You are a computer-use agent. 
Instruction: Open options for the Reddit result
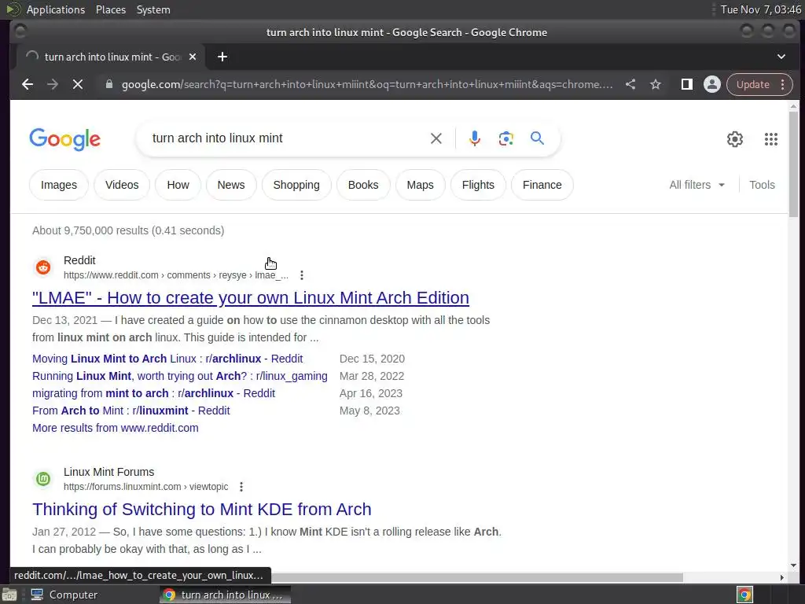(x=302, y=275)
